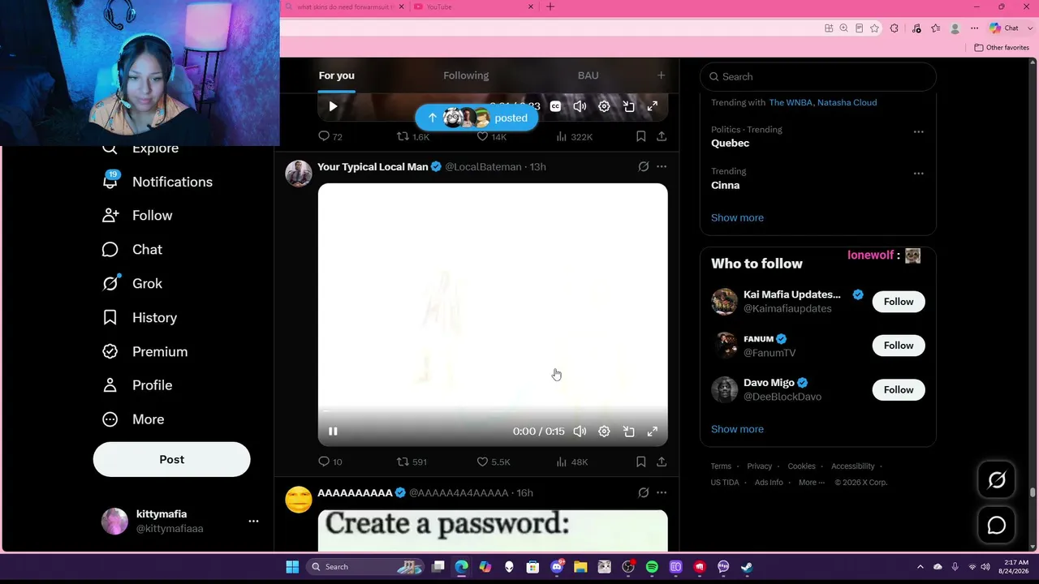Screen dimensions: 1039x584
Task: Follow Davo Migo
Action: tap(899, 390)
